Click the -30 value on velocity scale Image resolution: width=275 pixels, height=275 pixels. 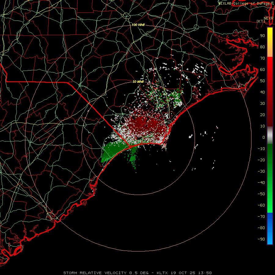pos(261,171)
